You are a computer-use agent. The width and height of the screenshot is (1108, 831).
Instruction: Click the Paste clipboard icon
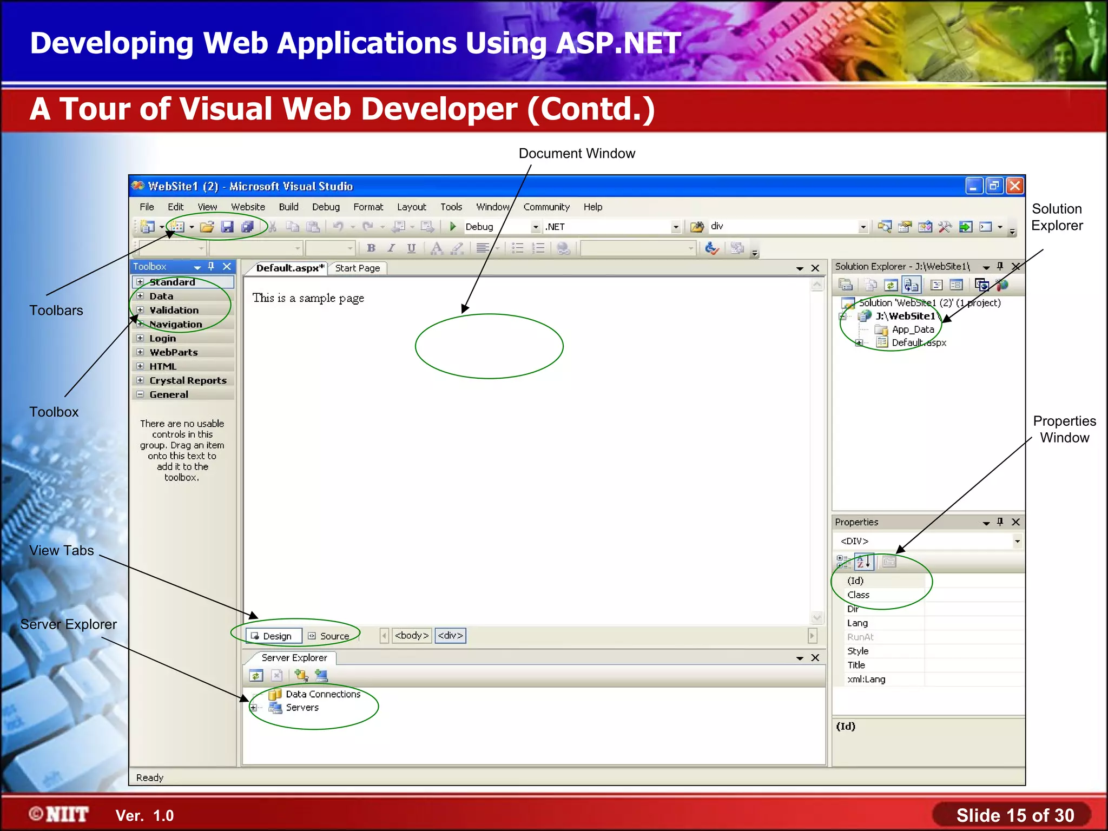pos(313,227)
